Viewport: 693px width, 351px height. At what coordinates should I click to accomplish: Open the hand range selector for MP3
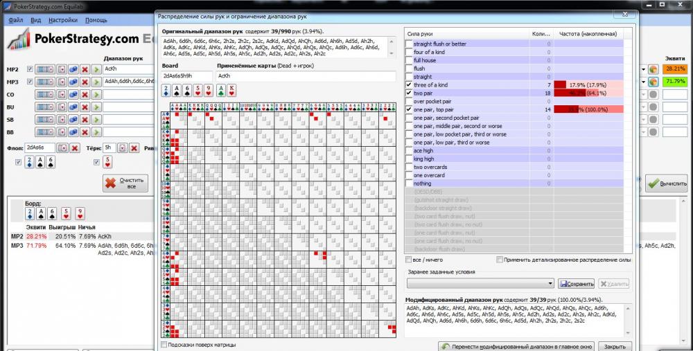(45, 82)
